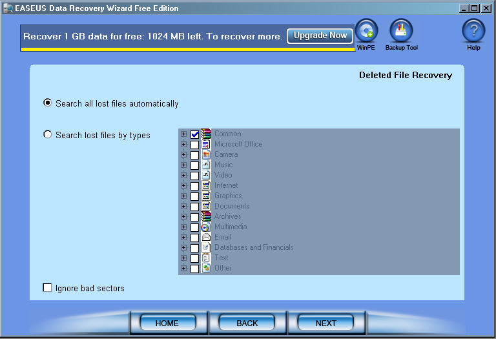This screenshot has height=339, width=496.
Task: Expand the Text tree node
Action: (x=183, y=258)
